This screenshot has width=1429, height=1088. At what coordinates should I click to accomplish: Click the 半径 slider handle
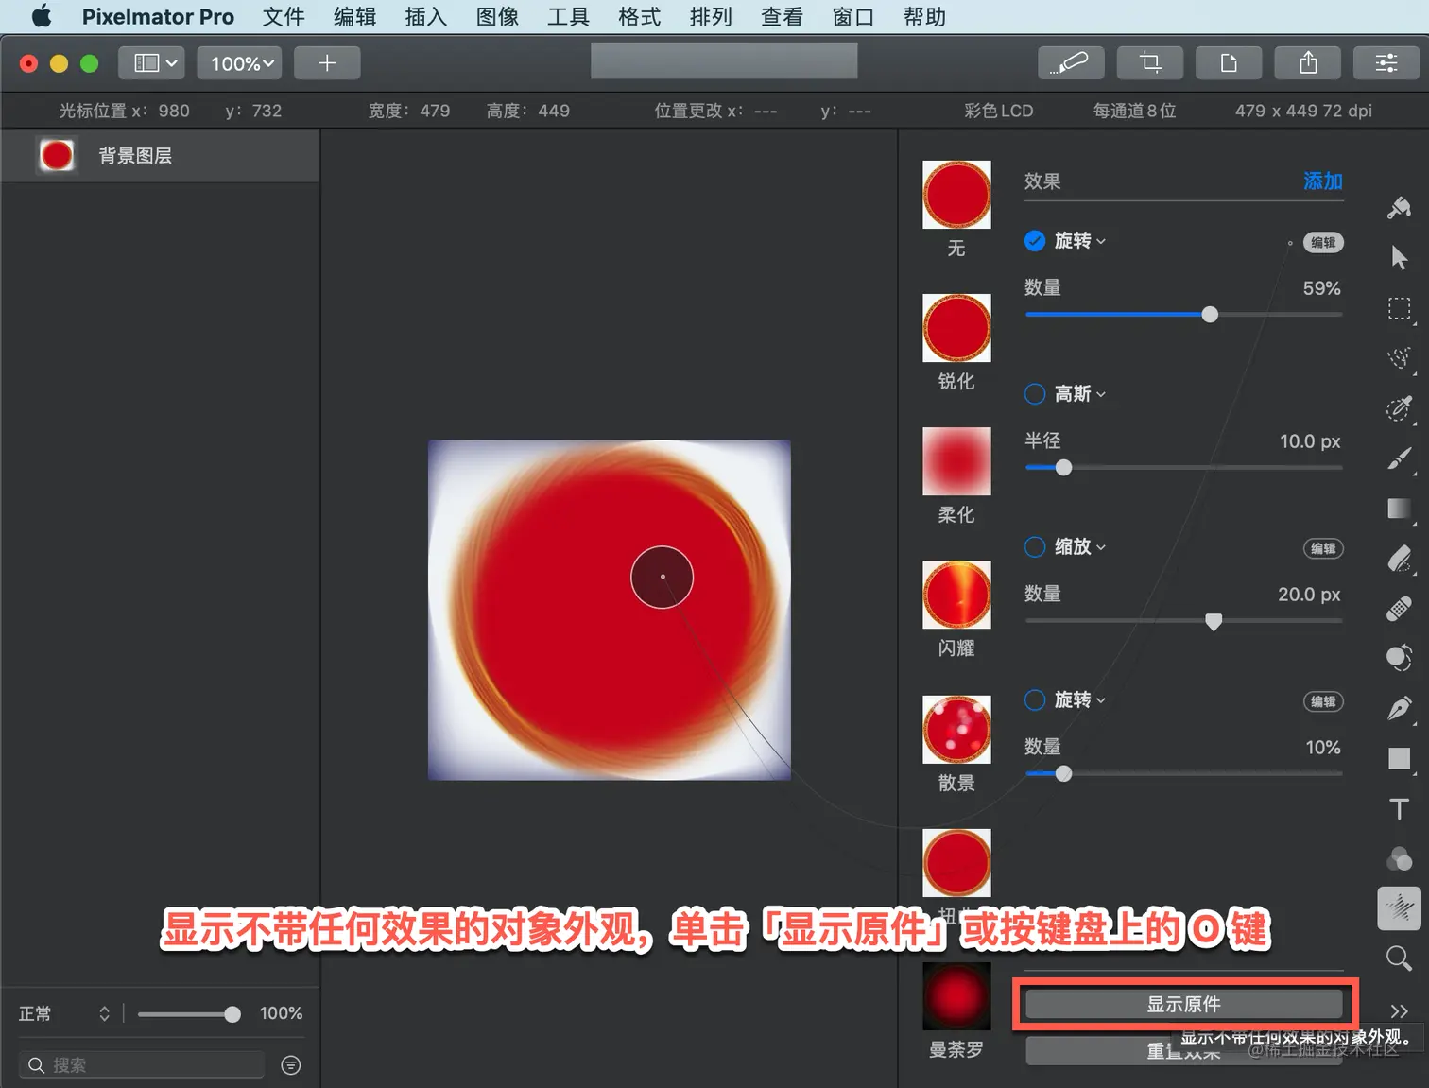[1063, 468]
